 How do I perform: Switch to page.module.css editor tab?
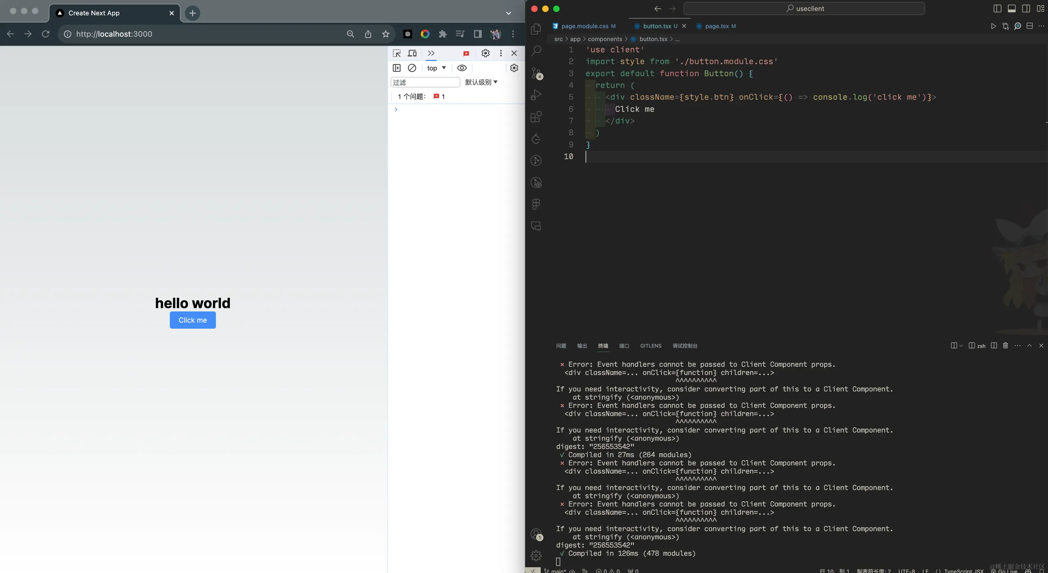click(584, 26)
